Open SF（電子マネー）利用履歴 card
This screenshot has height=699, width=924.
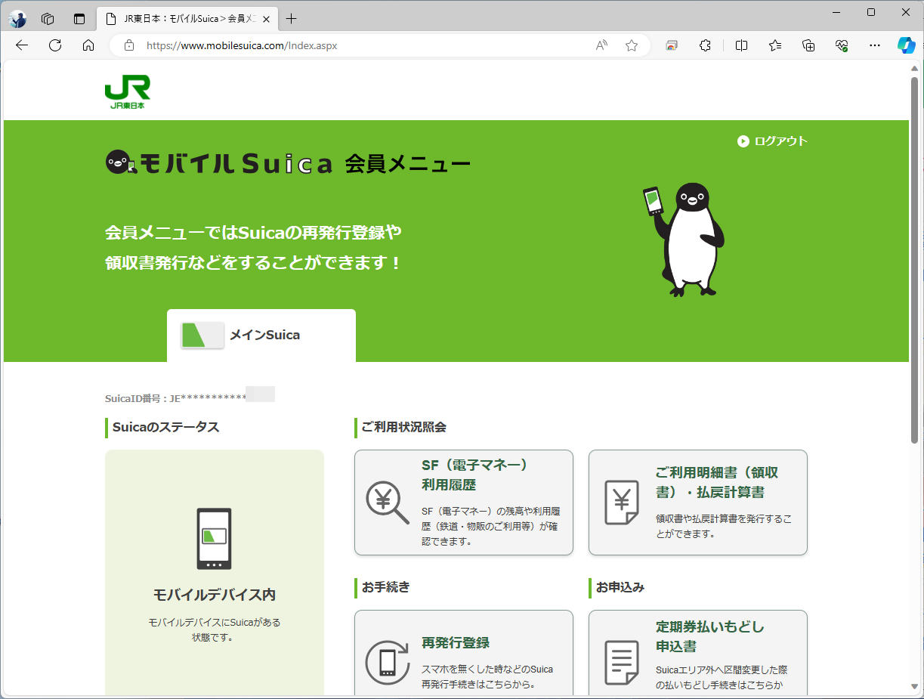pyautogui.click(x=464, y=503)
